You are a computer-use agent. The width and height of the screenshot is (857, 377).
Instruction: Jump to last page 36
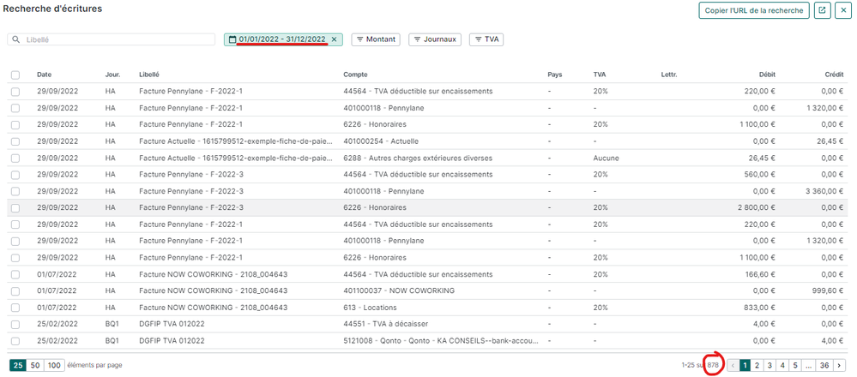(x=824, y=365)
